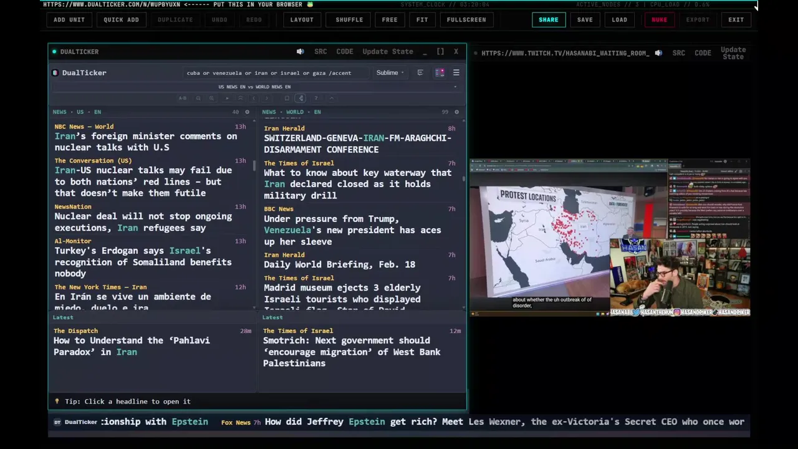Click the DualTicker logo icon
The image size is (798, 449).
[55, 73]
